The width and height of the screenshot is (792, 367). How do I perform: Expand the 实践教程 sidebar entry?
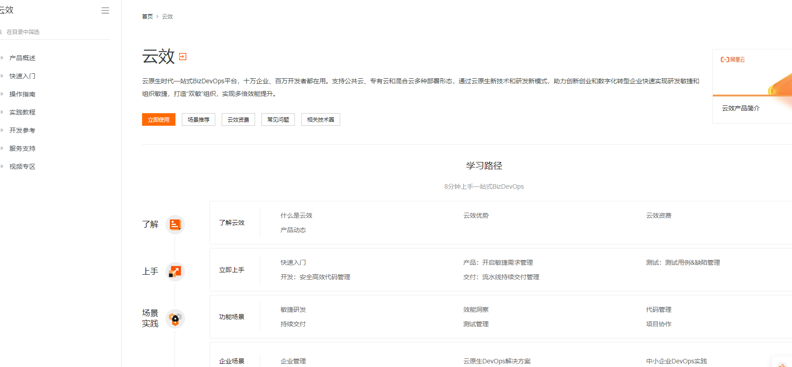22,112
